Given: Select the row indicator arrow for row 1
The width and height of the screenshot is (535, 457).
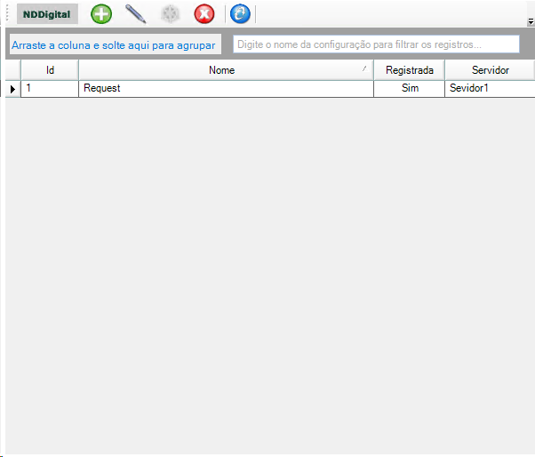Looking at the screenshot, I should (x=13, y=89).
